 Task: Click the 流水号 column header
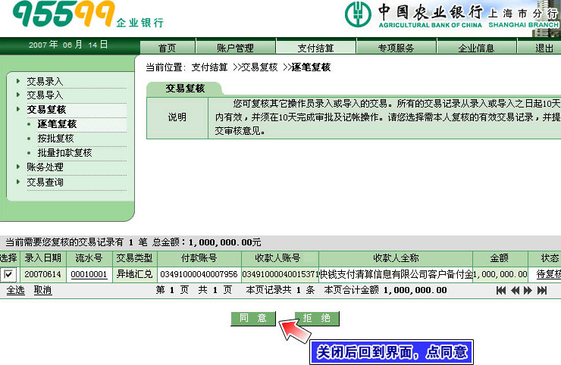click(89, 258)
